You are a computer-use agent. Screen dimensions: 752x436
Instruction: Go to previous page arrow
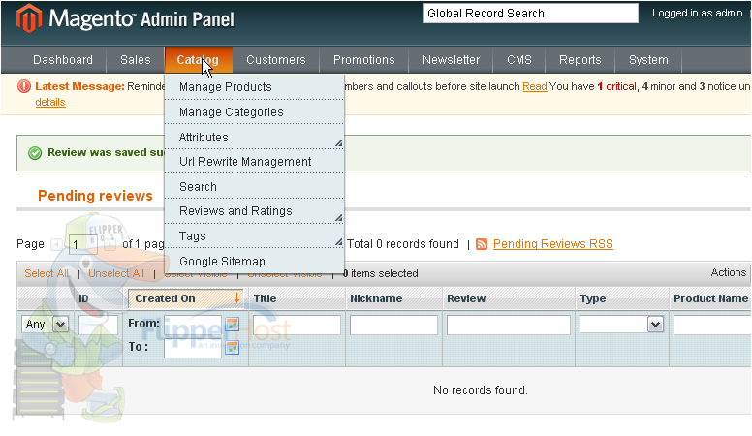(x=56, y=244)
